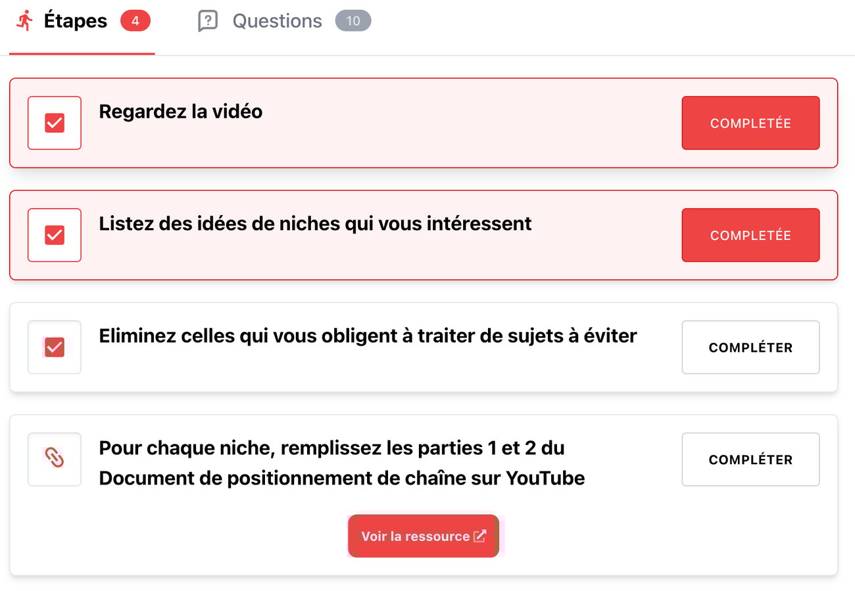
Task: Uncheck the "Listez des idées de niches" checkbox
Action: pyautogui.click(x=55, y=235)
